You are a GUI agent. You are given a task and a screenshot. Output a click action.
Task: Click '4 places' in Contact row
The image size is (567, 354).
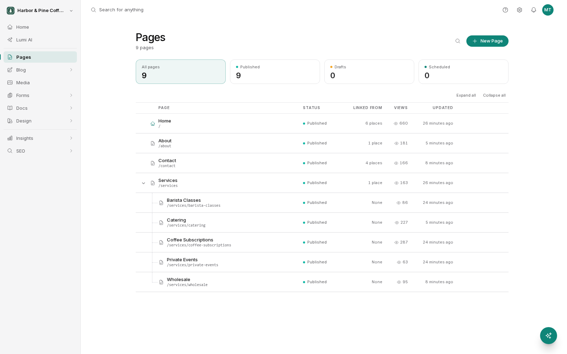[x=374, y=163]
